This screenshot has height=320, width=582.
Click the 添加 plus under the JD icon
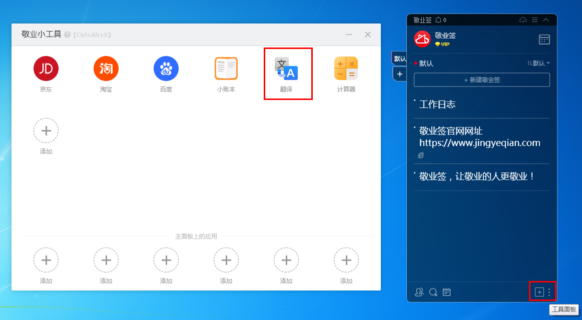pos(46,130)
